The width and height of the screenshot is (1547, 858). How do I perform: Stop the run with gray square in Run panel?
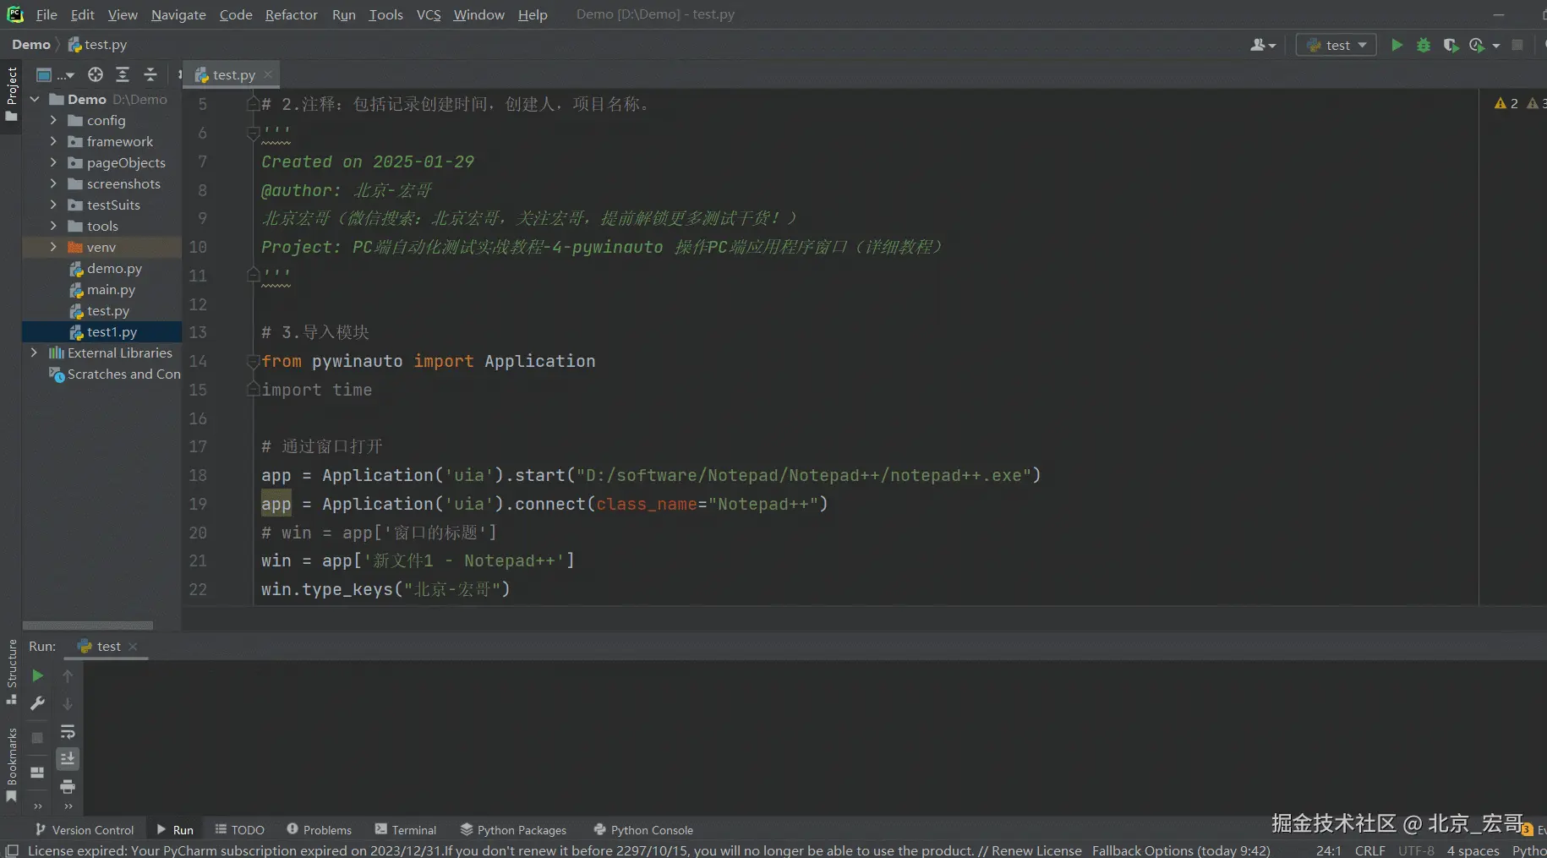(x=37, y=738)
